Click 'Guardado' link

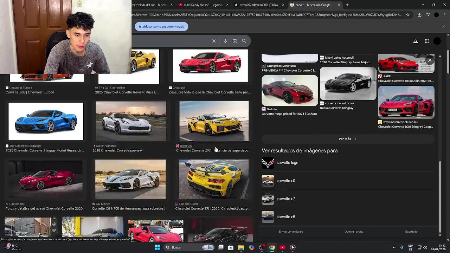411,232
